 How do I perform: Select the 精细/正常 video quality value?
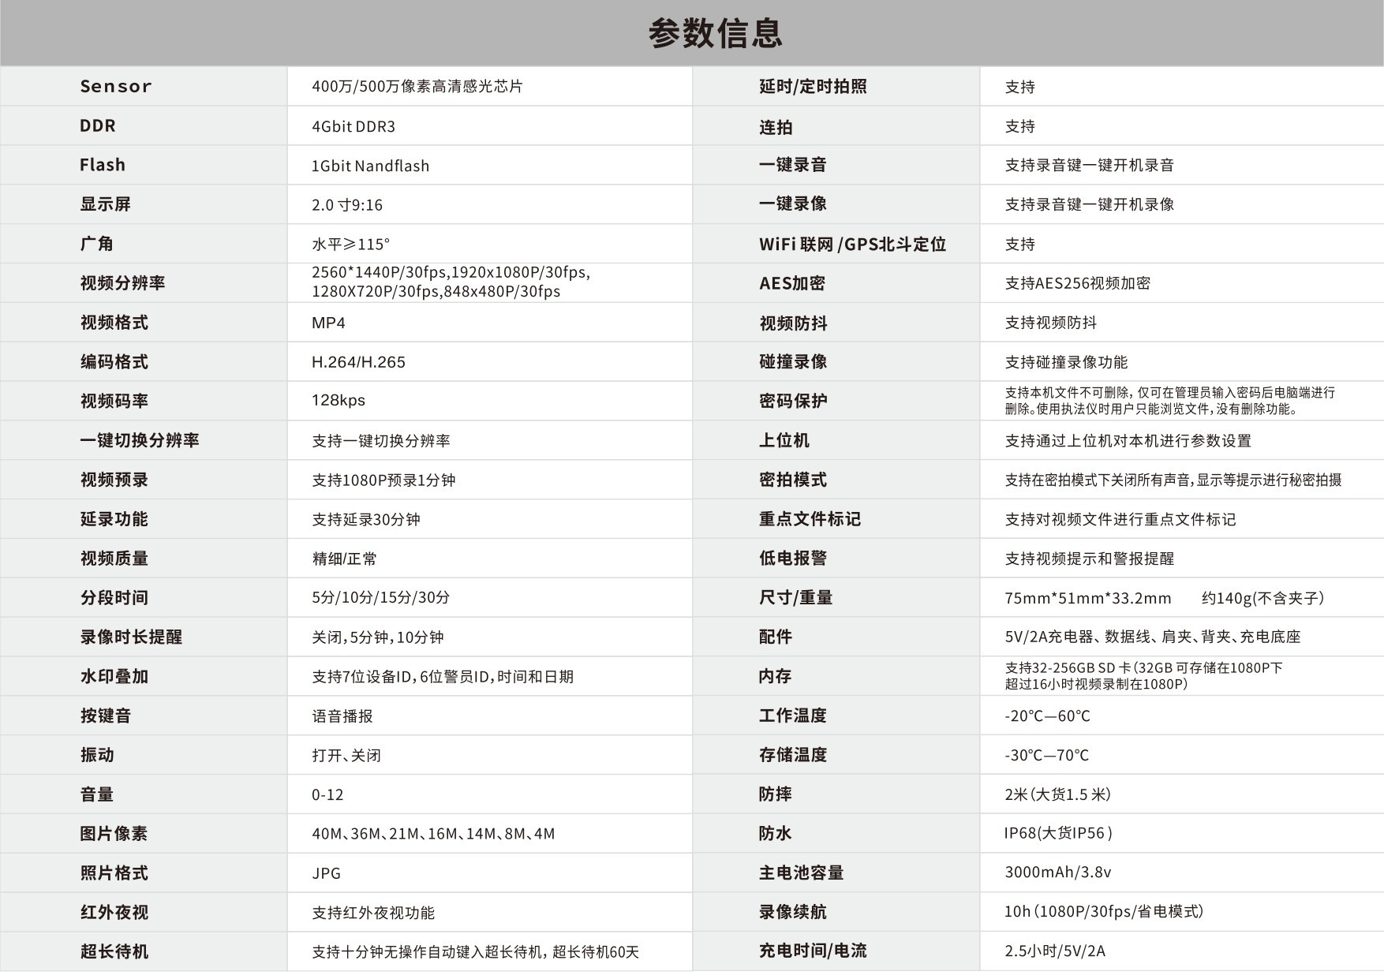pos(344,559)
